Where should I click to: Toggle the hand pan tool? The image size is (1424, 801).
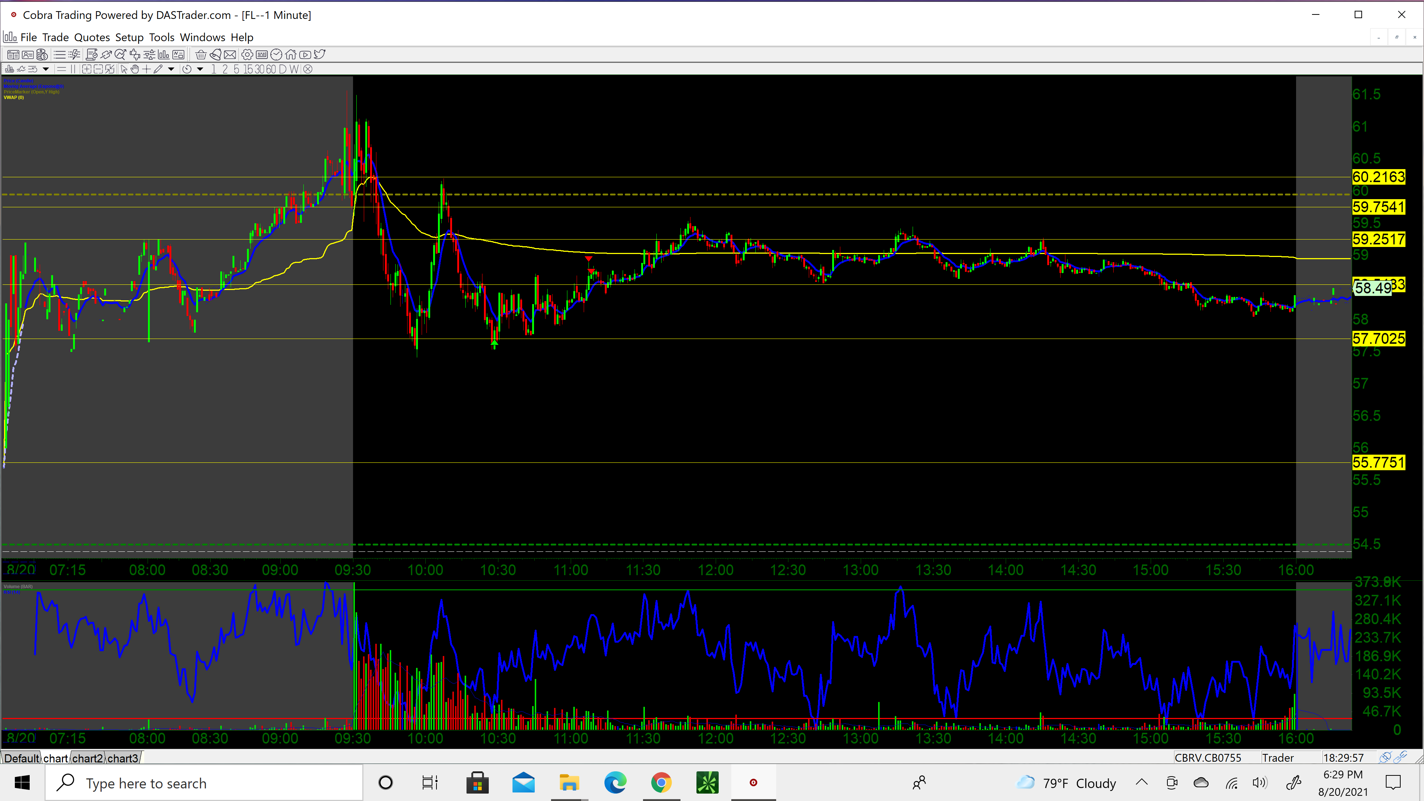coord(134,69)
